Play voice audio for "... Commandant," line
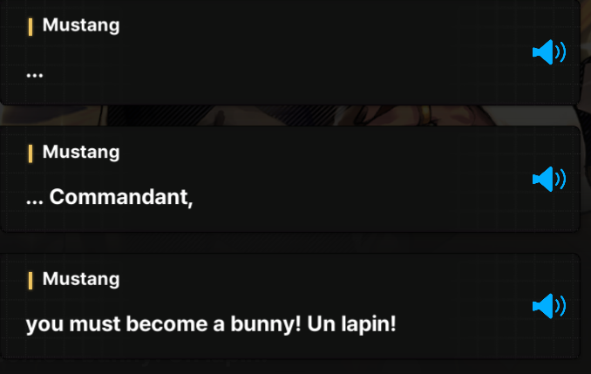 click(549, 179)
